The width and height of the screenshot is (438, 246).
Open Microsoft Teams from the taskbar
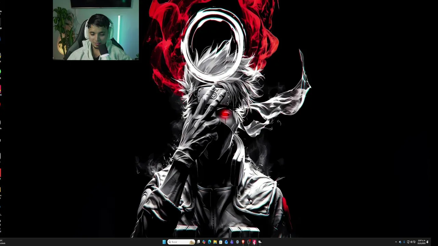[x=232, y=242]
